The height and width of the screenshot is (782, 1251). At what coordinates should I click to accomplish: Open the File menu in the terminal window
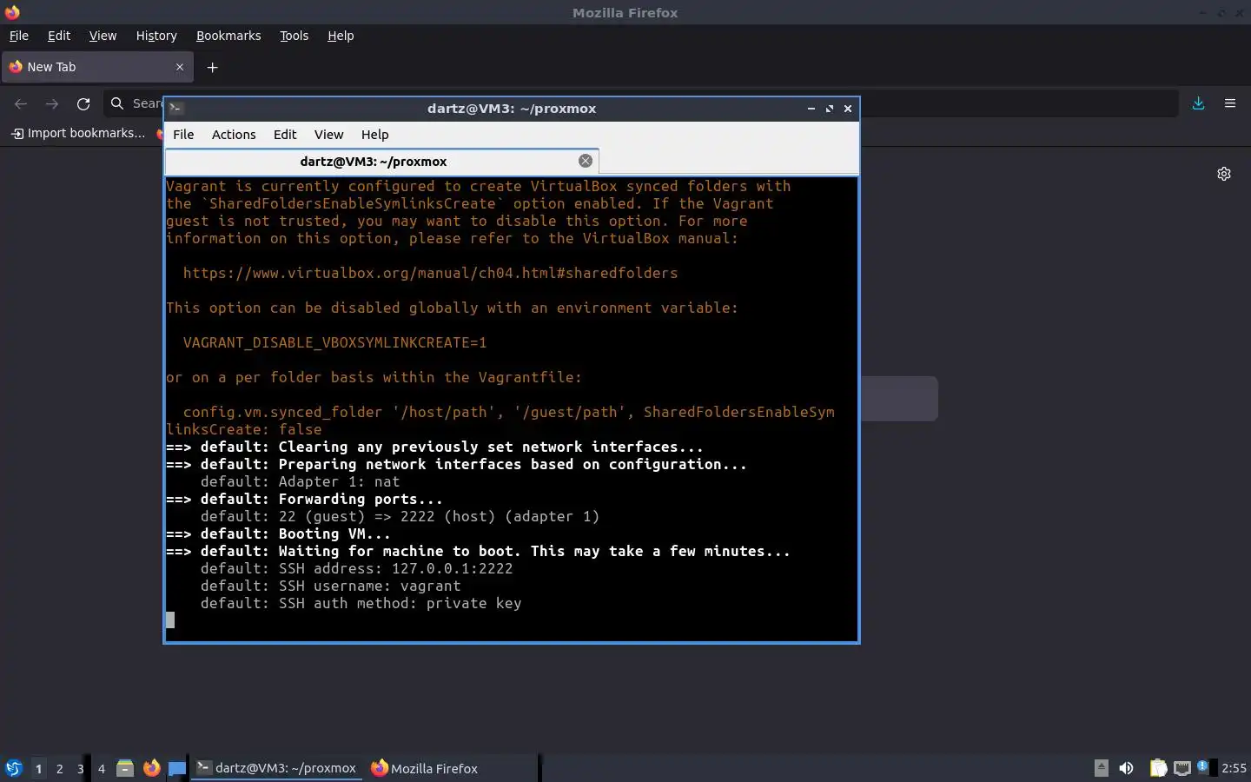click(x=183, y=135)
